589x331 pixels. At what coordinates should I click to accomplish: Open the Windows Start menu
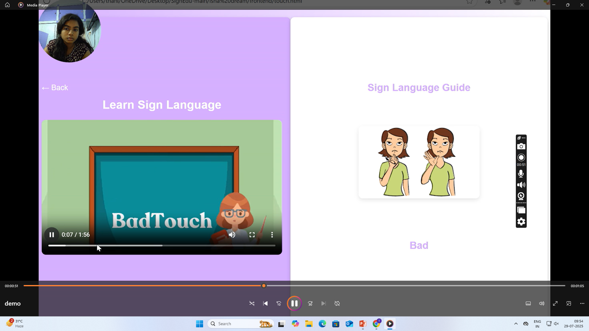click(199, 324)
